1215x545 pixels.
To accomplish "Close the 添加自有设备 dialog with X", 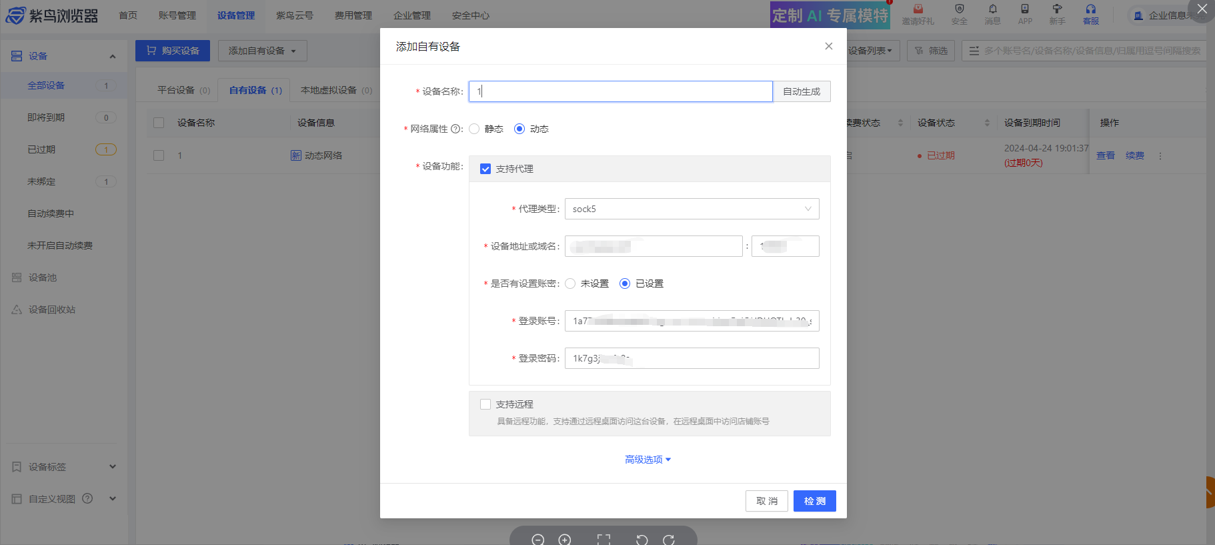I will pyautogui.click(x=829, y=46).
